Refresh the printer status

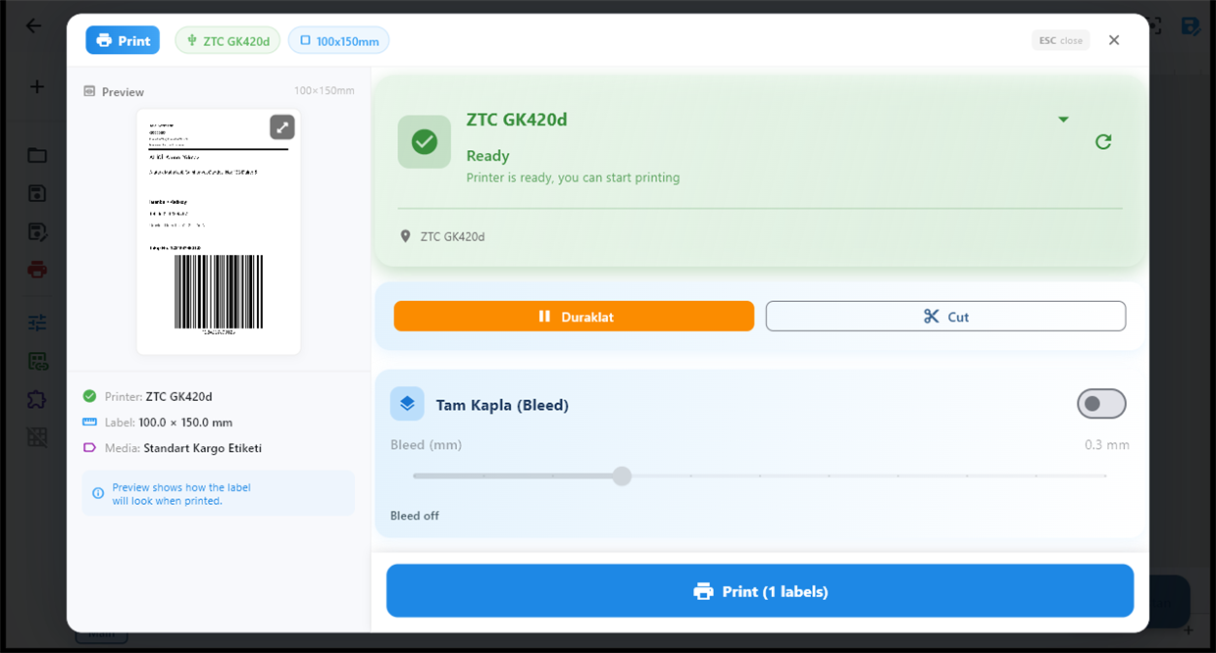point(1103,142)
